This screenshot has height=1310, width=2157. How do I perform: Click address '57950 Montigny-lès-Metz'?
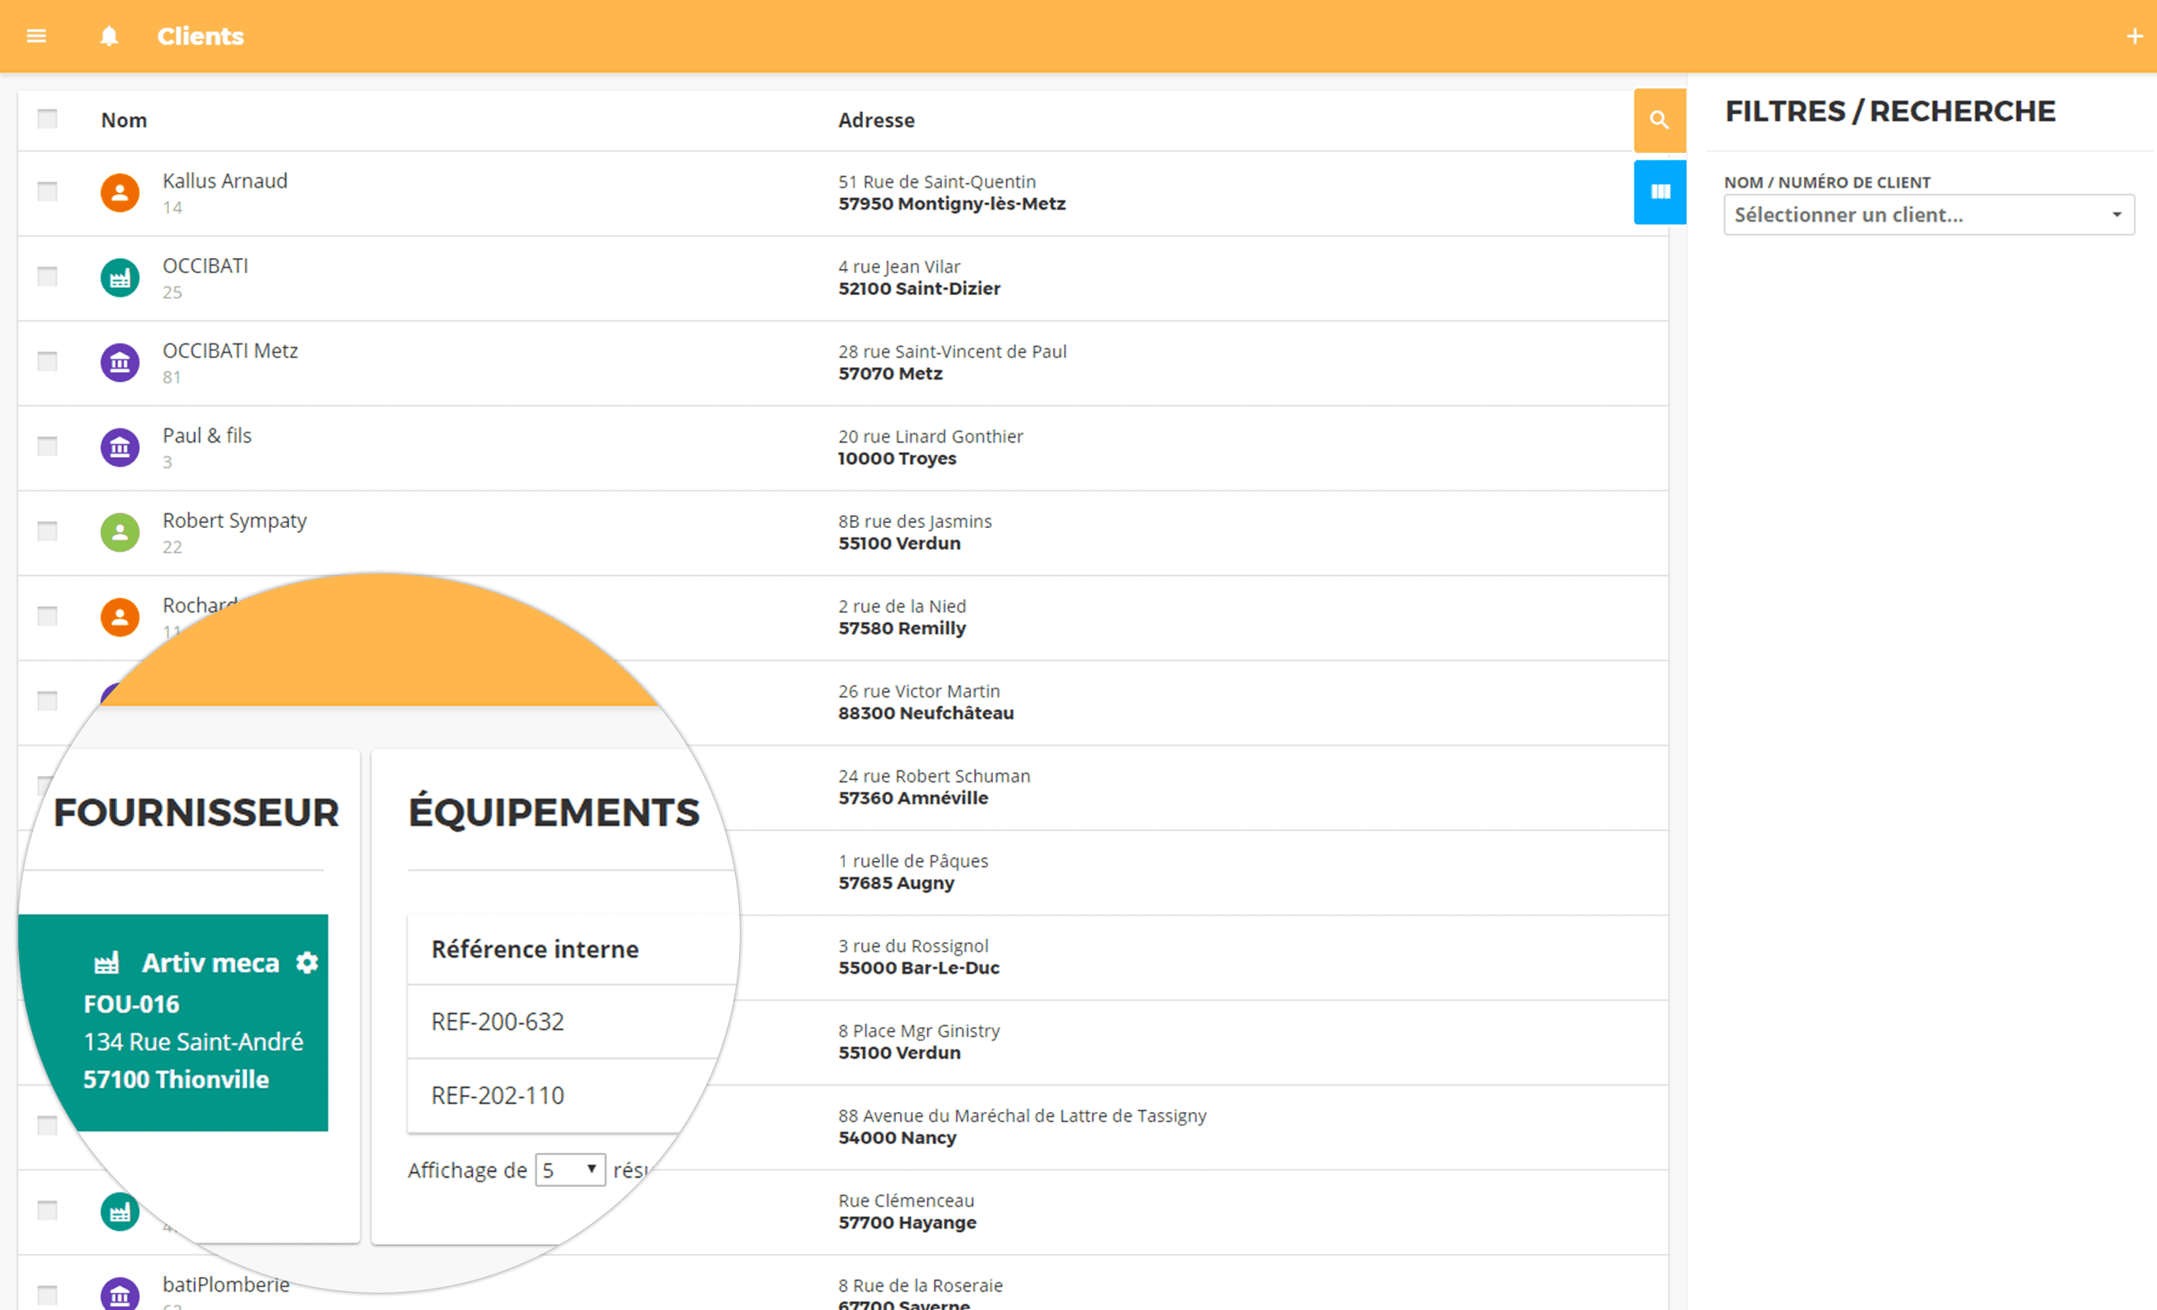coord(951,204)
